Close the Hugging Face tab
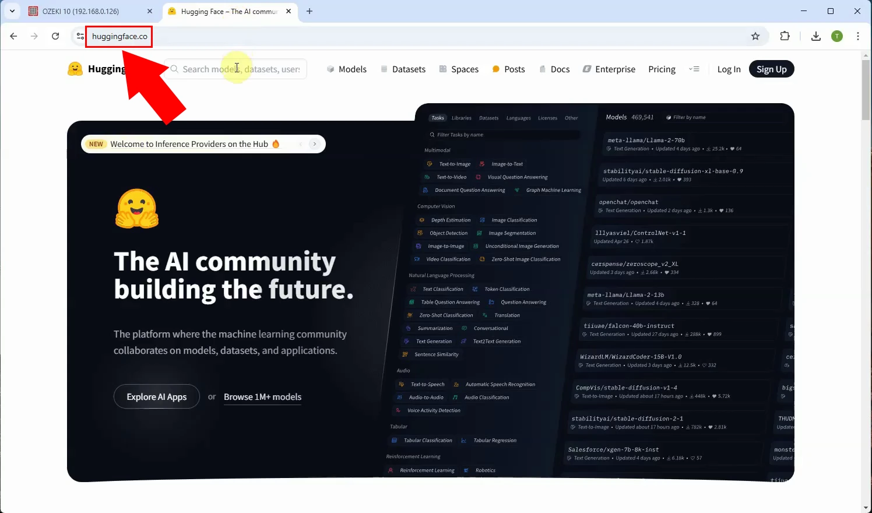The width and height of the screenshot is (872, 513). click(289, 11)
